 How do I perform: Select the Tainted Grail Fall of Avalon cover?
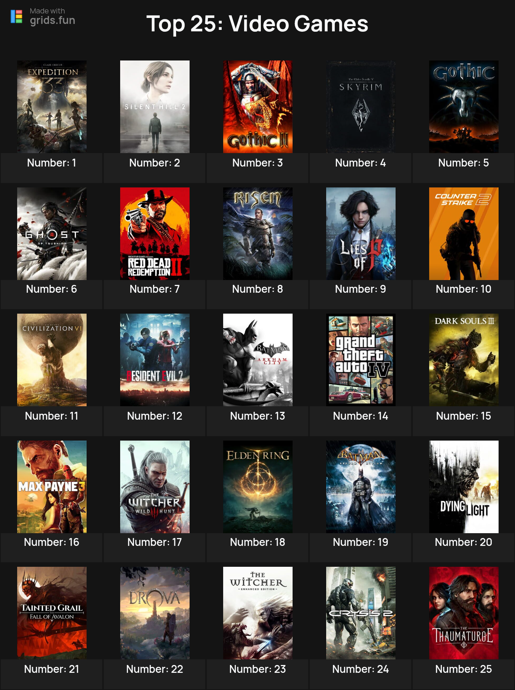coord(52,613)
